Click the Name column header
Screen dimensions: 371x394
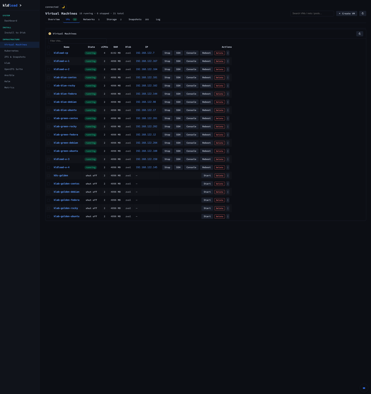coord(67,47)
